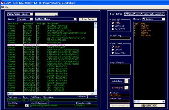Viewport: 169px width, 110px height.
Task: Select the PASOPT password Y/N row
Action: (51, 43)
